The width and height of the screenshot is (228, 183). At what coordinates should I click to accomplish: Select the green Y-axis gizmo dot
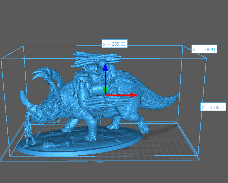[x=105, y=89]
